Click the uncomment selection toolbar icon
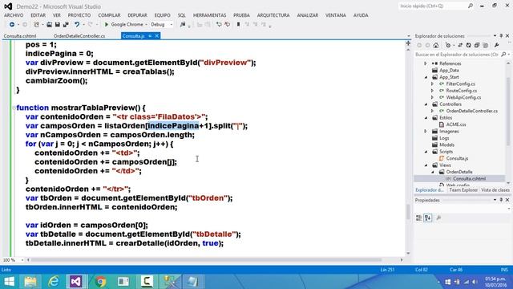The image size is (513, 289). 228,25
